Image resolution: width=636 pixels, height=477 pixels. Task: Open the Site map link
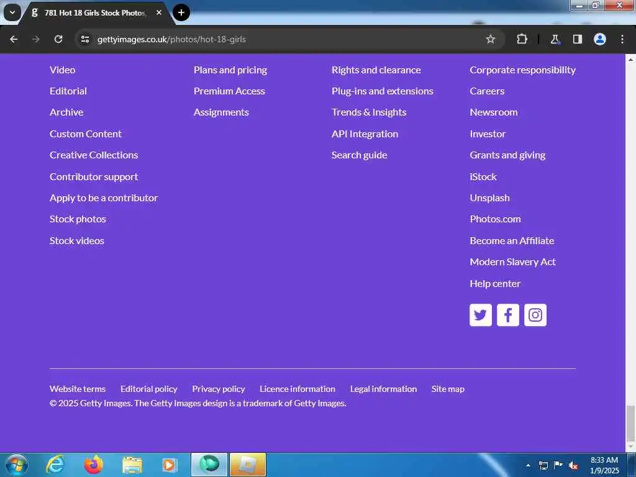tap(448, 389)
